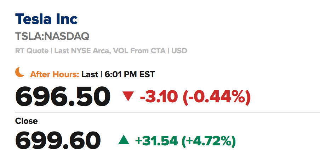Click the Last label beside After Hours
Viewport: 320px width, 163px height.
[x=90, y=74]
